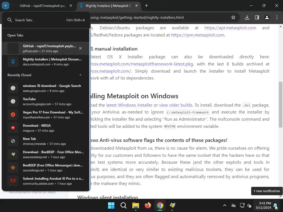Click the SourceForge orange diamond favicon
The height and width of the screenshot is (212, 283).
pyautogui.click(x=13, y=168)
